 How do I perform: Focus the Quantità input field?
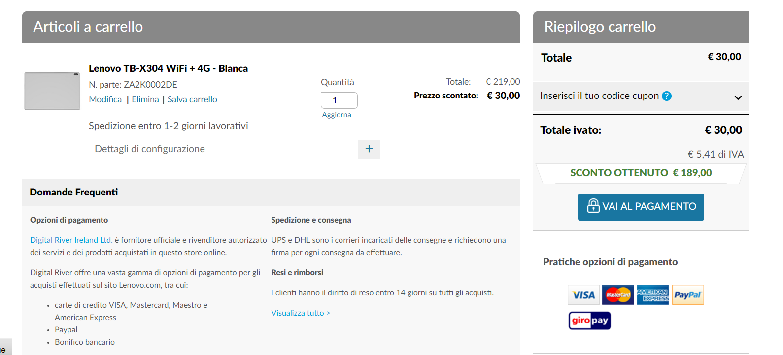pos(339,100)
